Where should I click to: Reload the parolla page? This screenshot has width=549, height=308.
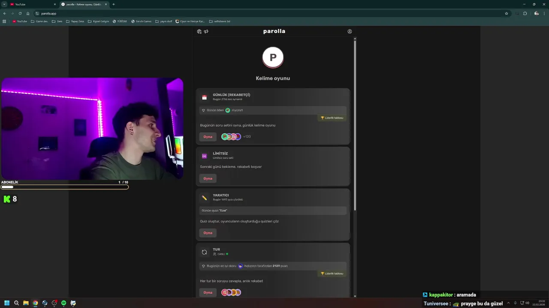click(x=20, y=13)
